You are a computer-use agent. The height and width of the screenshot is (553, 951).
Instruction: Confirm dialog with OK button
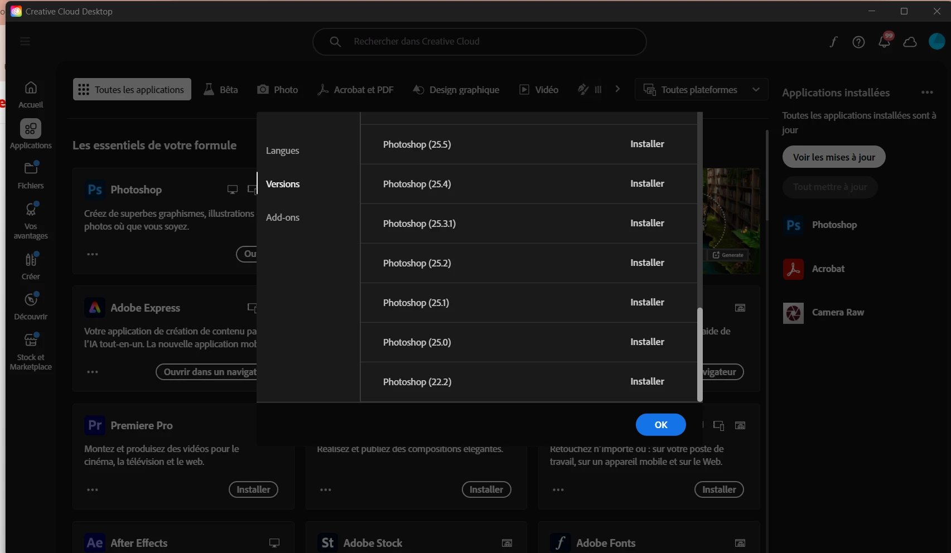click(661, 425)
